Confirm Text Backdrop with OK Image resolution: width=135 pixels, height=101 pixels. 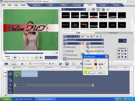point(89,73)
